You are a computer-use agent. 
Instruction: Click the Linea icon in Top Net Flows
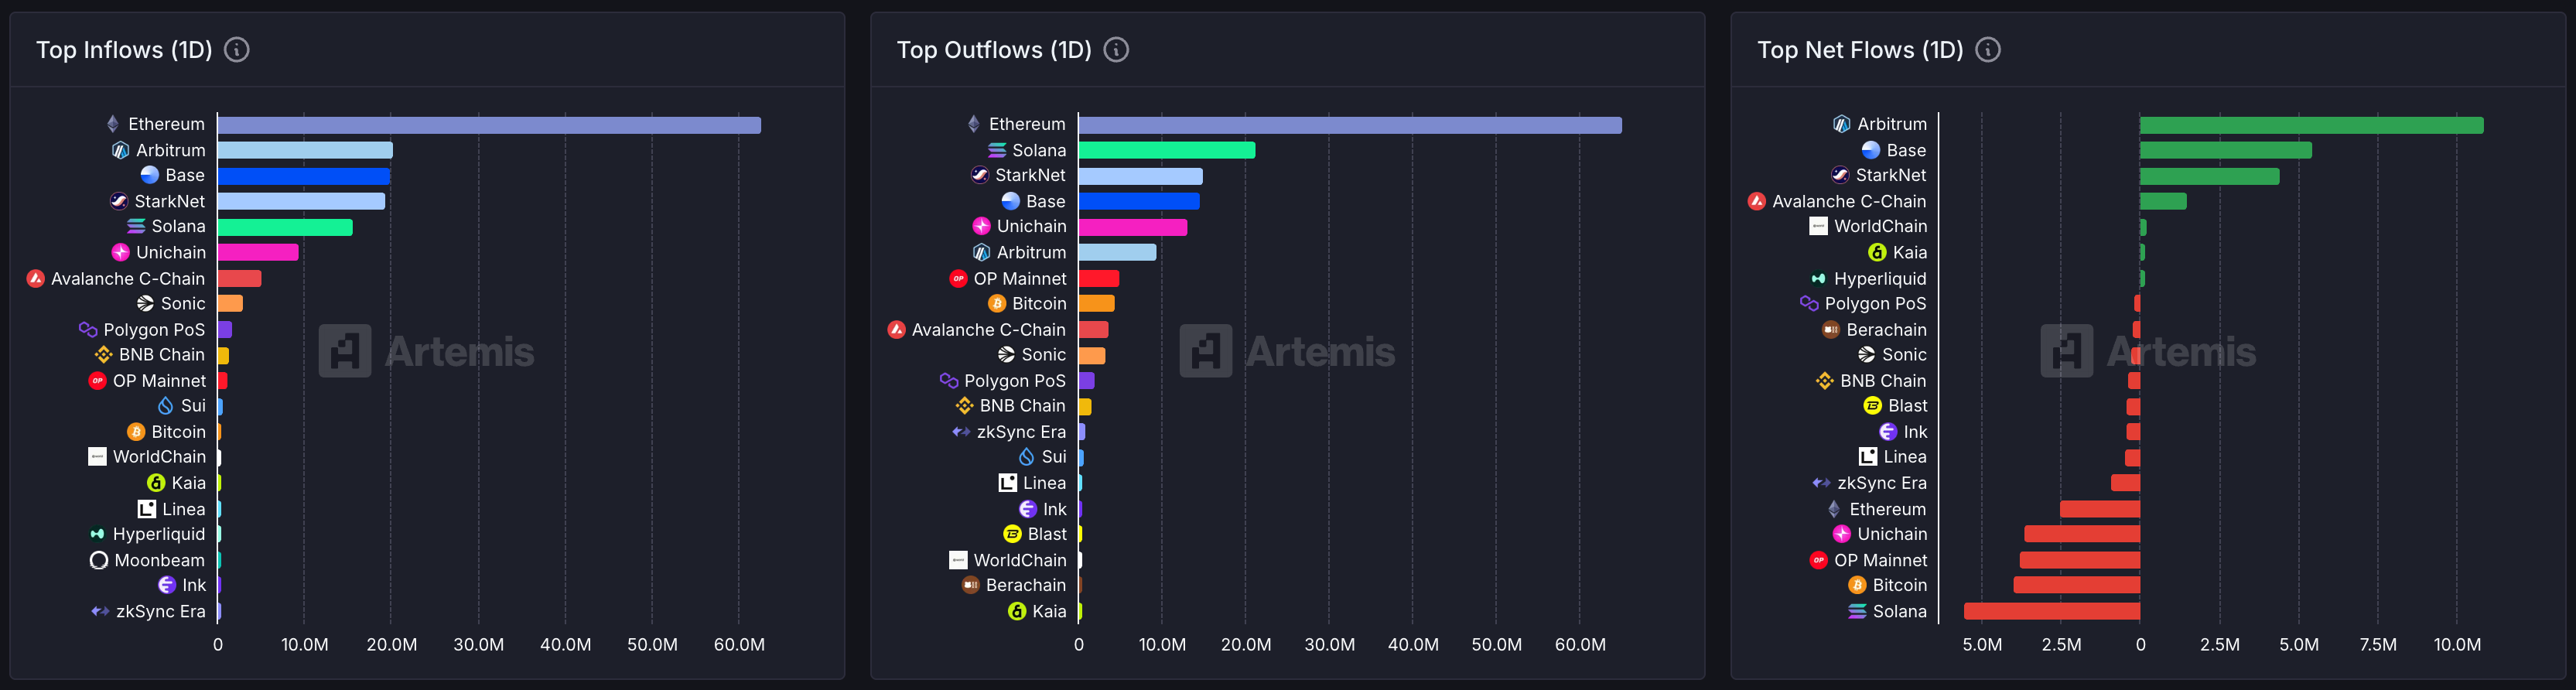[1868, 457]
